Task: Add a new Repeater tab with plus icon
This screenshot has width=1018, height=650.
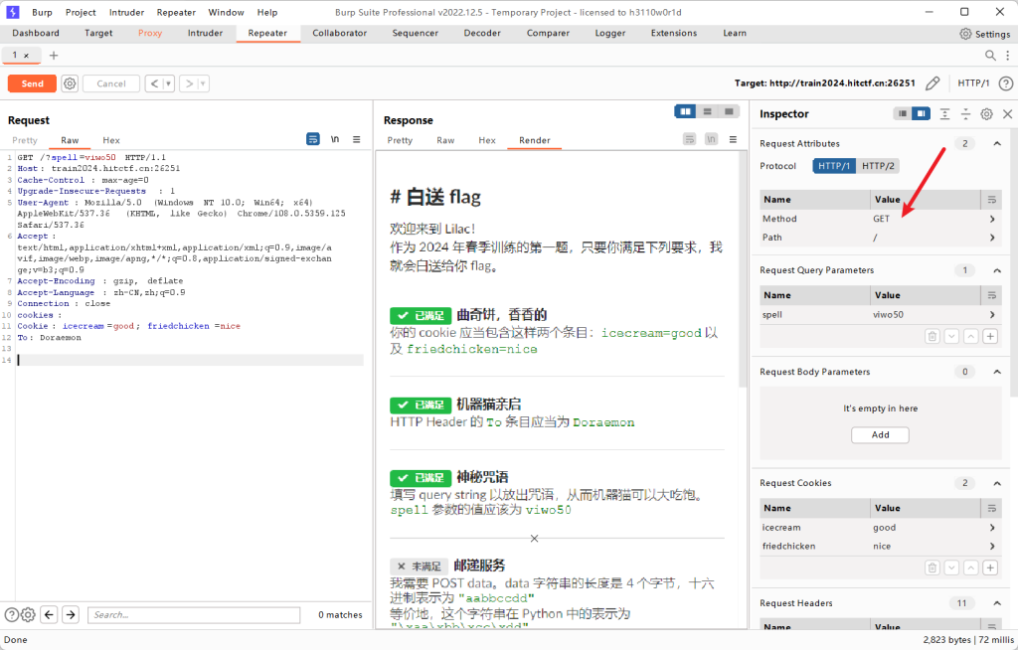Action: (x=54, y=56)
